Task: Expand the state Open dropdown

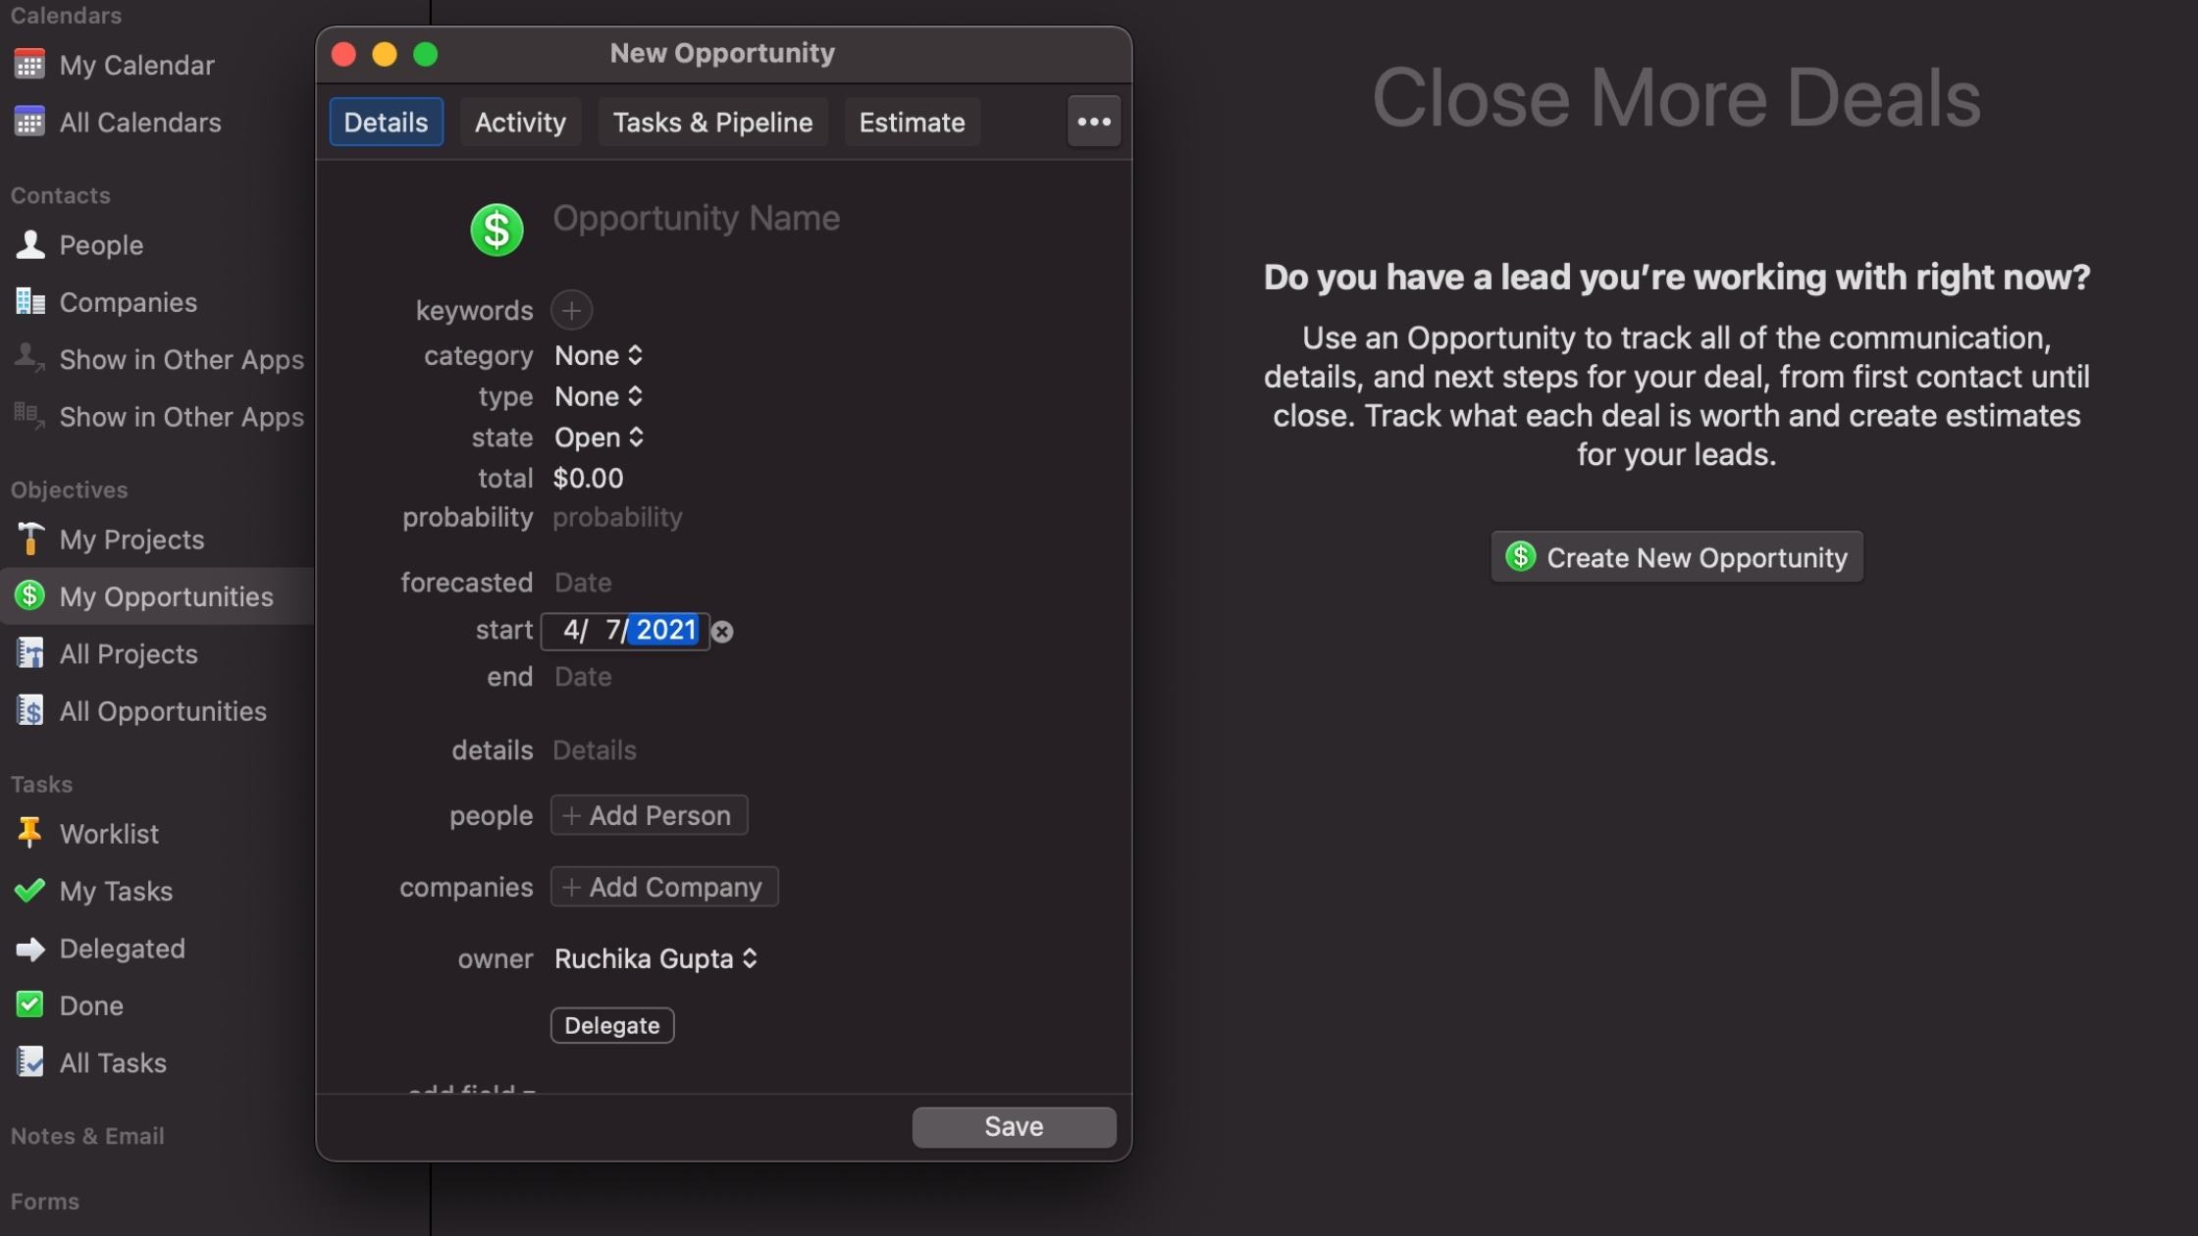Action: pyautogui.click(x=598, y=437)
